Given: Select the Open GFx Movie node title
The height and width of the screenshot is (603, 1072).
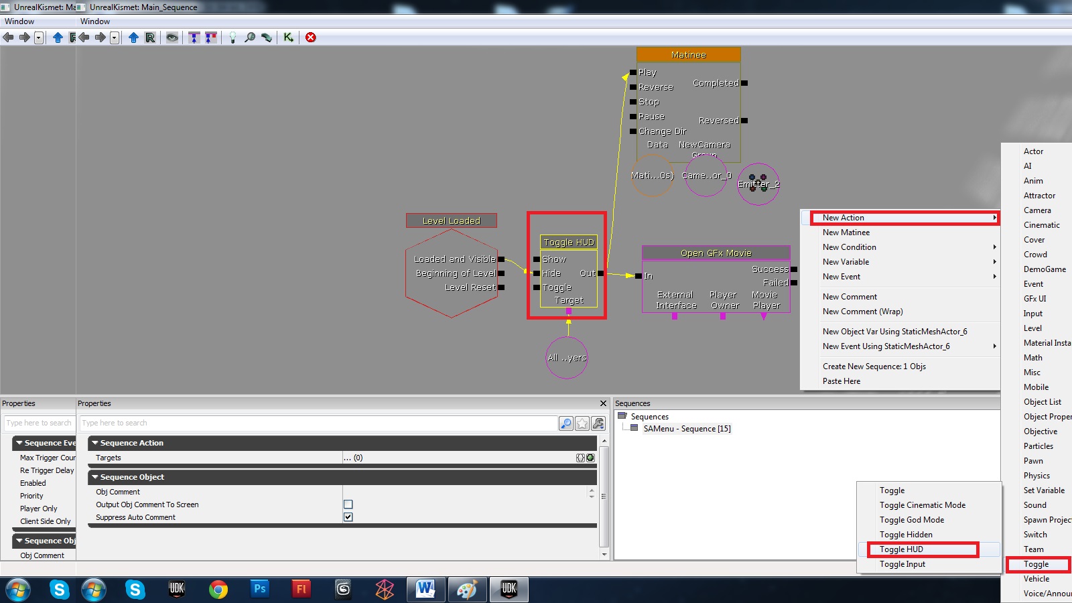Looking at the screenshot, I should tap(716, 253).
